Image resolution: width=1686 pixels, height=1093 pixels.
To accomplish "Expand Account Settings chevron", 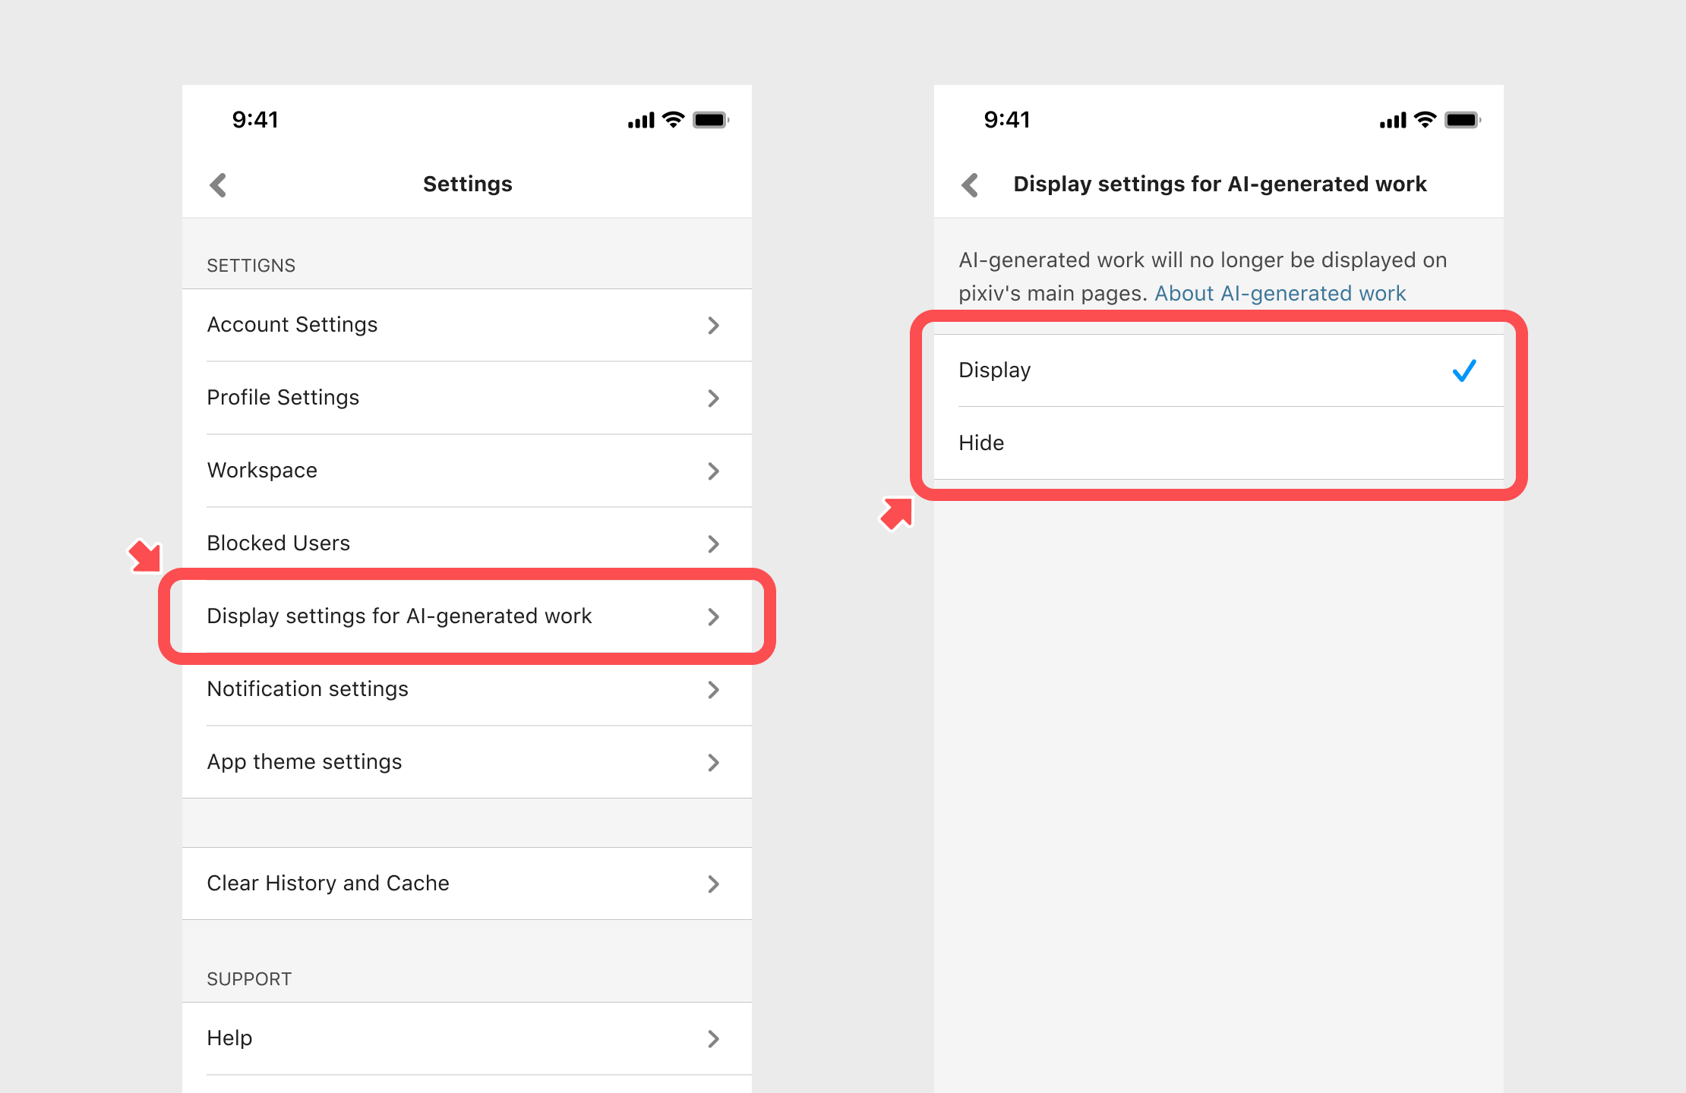I will click(713, 326).
